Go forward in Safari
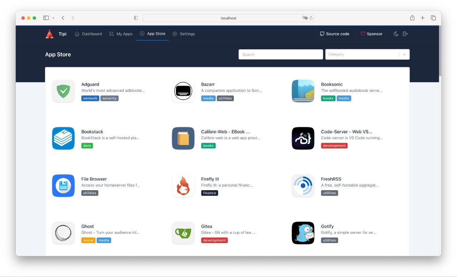 73,18
